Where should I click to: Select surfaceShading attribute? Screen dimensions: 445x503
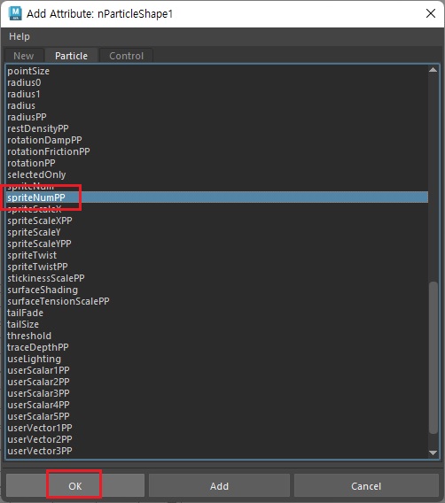(x=217, y=290)
